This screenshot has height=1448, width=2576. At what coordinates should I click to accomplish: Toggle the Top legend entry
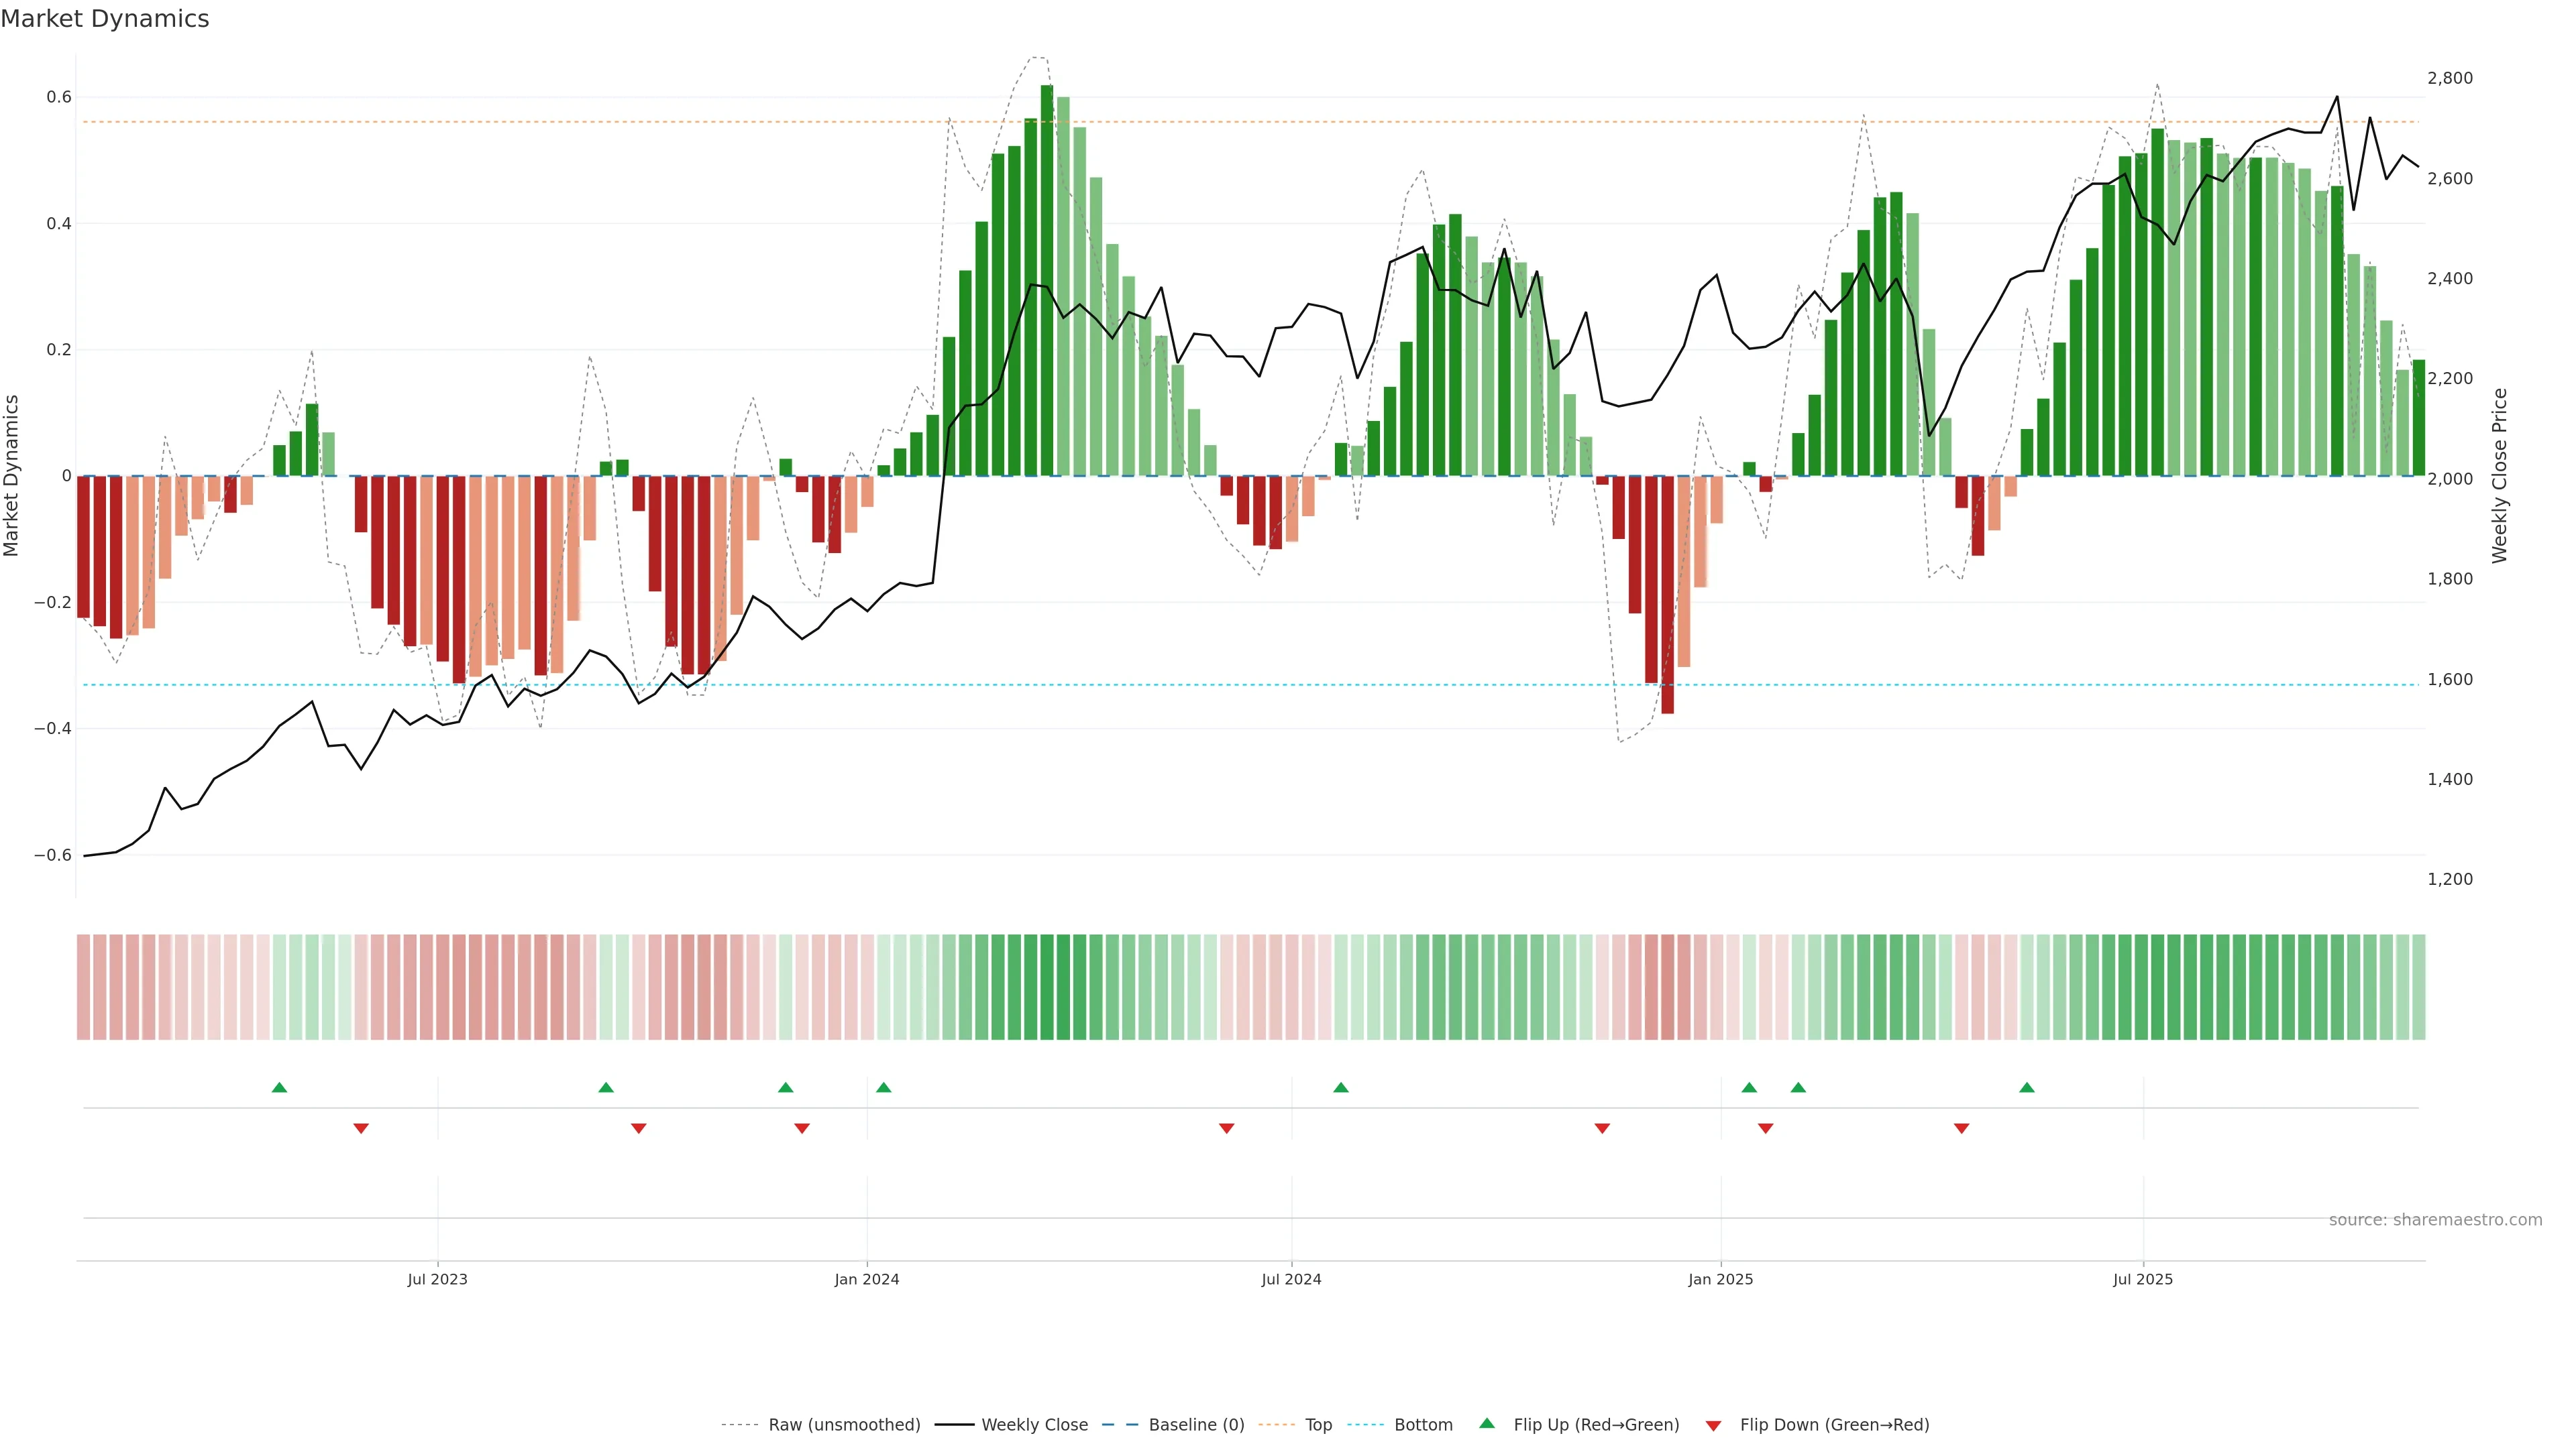pyautogui.click(x=1318, y=1425)
